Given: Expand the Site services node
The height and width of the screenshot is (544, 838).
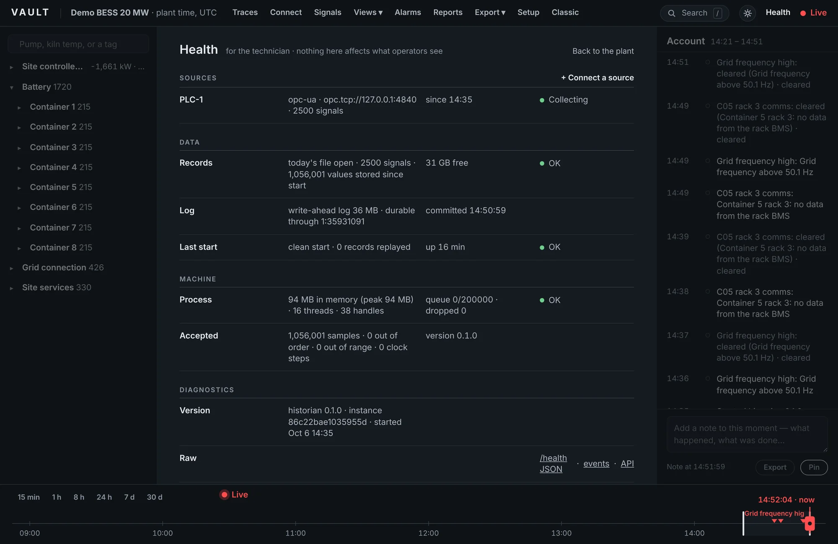Looking at the screenshot, I should click(x=11, y=288).
